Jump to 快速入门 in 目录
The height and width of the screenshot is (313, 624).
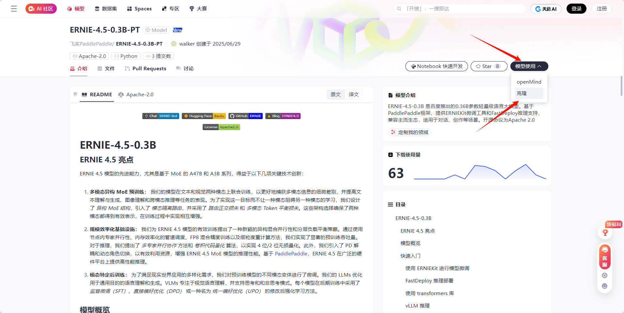(411, 256)
